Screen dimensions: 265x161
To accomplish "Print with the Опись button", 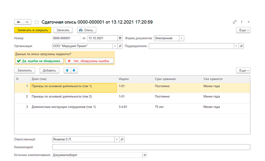I will (87, 30).
